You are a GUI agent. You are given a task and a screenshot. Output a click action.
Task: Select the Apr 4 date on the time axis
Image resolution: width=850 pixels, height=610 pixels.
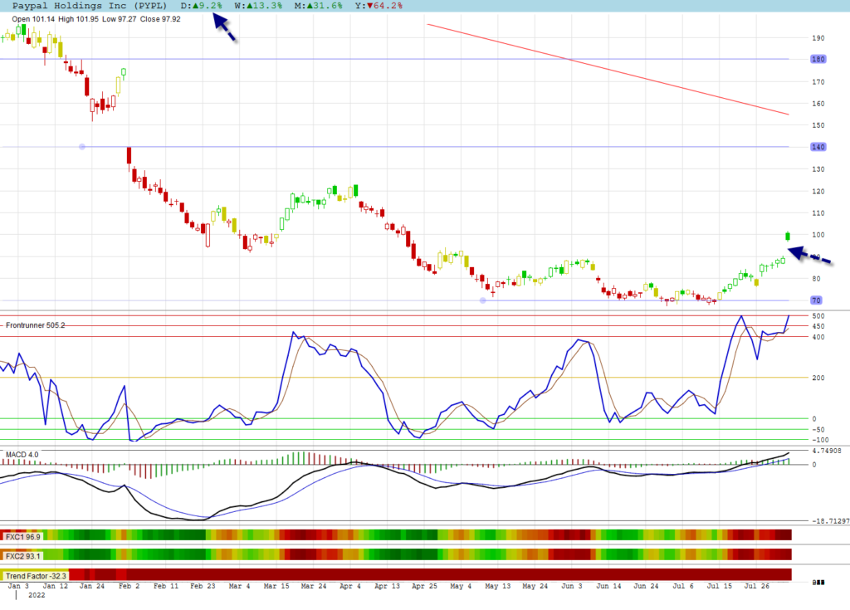tap(350, 586)
